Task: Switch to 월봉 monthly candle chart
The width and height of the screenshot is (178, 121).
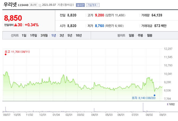Action: (150, 35)
